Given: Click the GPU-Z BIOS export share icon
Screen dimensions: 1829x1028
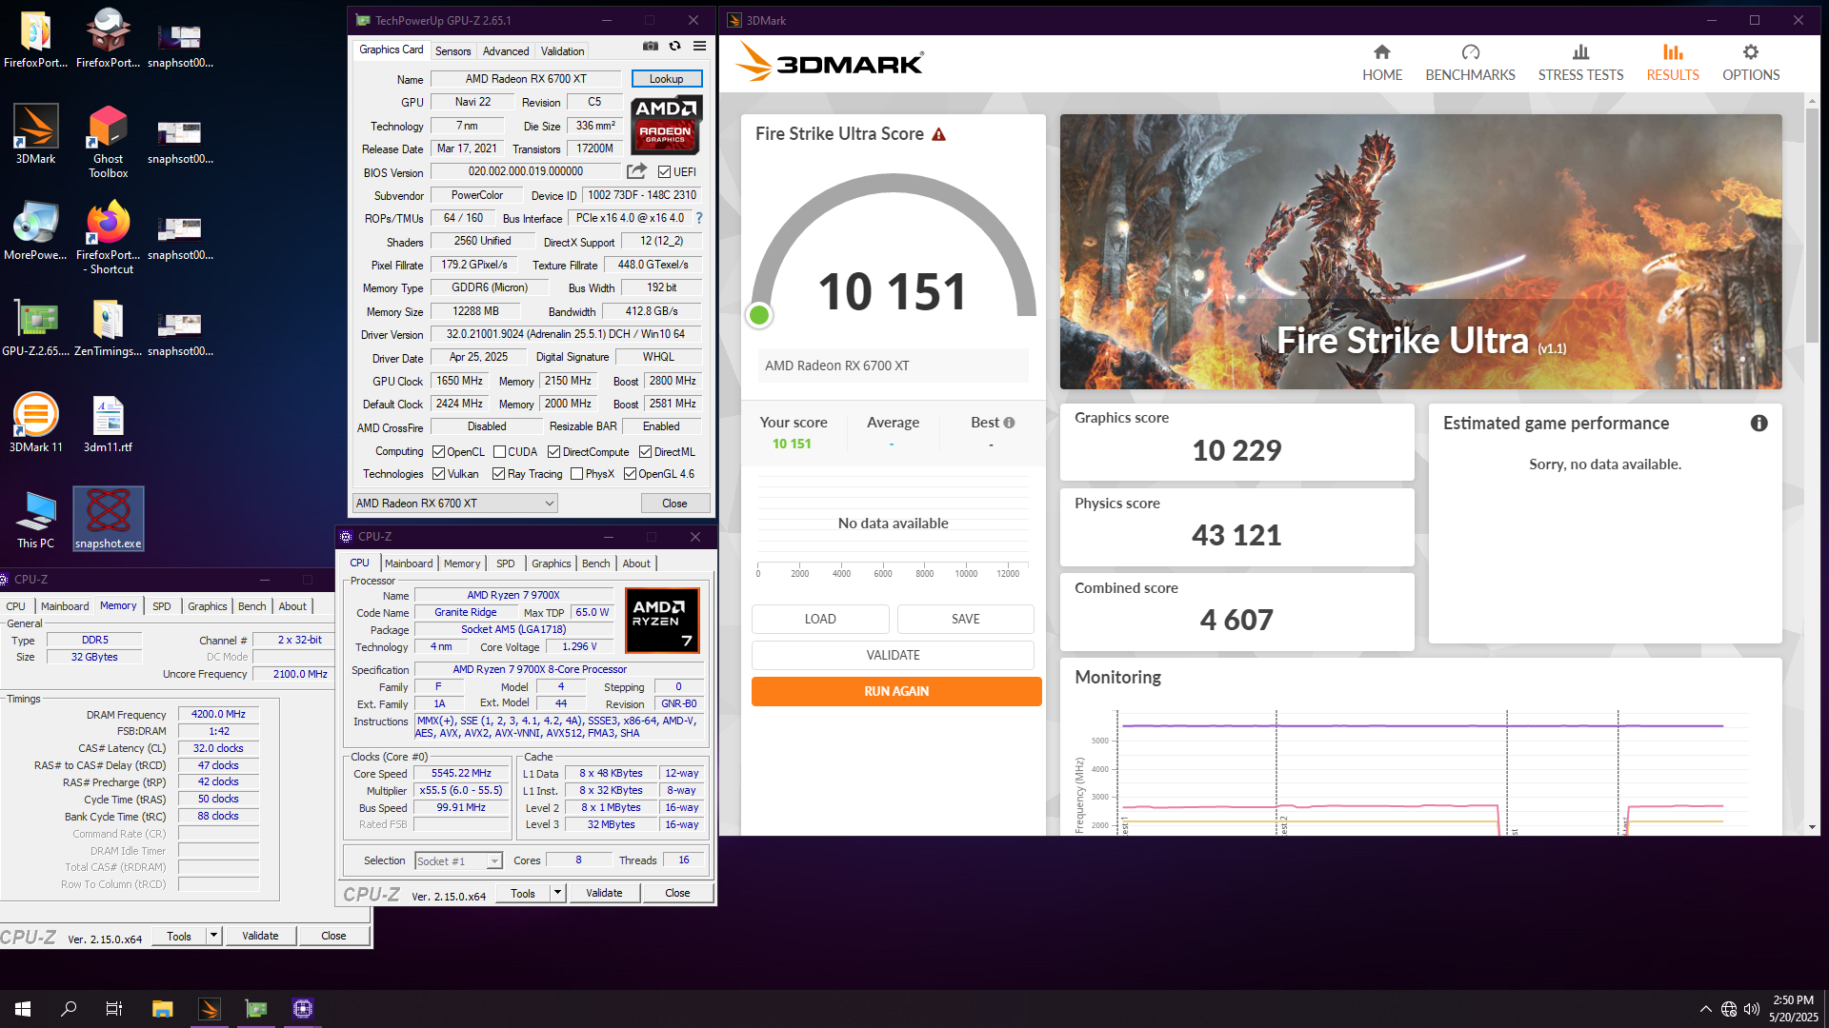Looking at the screenshot, I should (x=636, y=171).
